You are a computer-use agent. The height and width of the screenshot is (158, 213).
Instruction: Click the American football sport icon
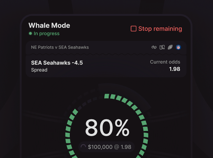[170, 47]
